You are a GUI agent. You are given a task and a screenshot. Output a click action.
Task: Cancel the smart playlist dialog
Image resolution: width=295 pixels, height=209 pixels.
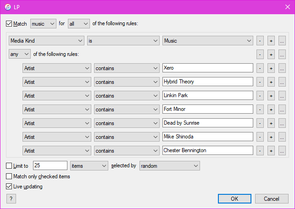point(272,198)
